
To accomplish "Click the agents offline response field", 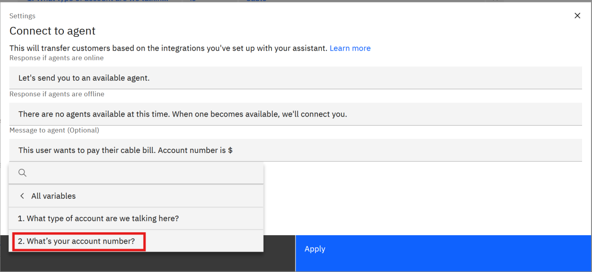I will pyautogui.click(x=295, y=114).
